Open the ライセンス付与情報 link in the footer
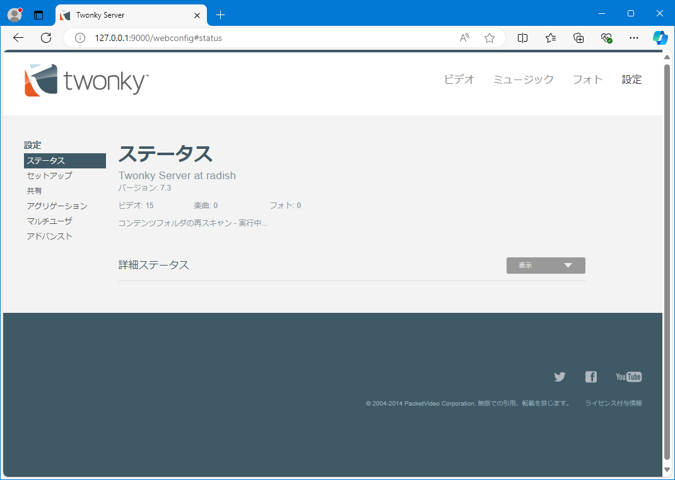 point(613,404)
